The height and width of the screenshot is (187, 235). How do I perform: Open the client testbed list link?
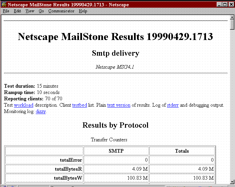(80, 105)
